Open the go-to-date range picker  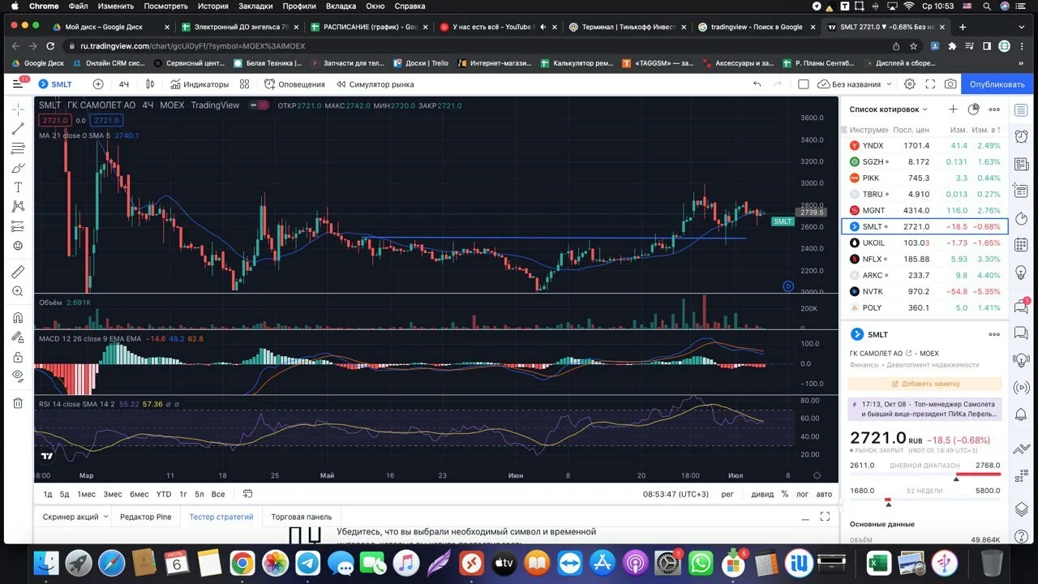coord(248,494)
